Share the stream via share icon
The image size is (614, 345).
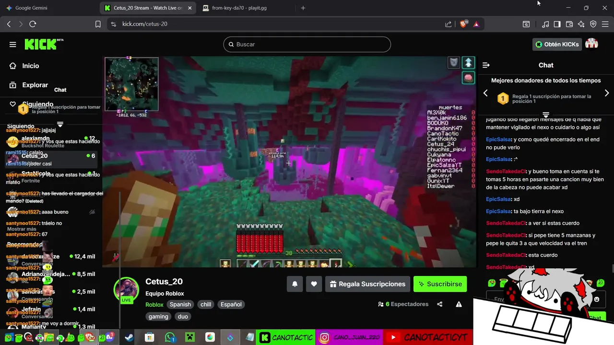[x=440, y=304]
